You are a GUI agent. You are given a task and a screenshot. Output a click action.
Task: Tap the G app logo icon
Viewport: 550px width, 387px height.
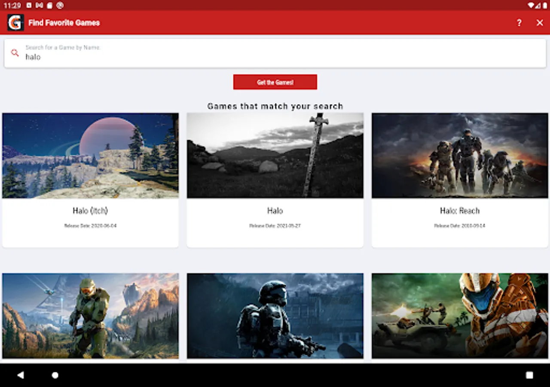click(x=15, y=23)
